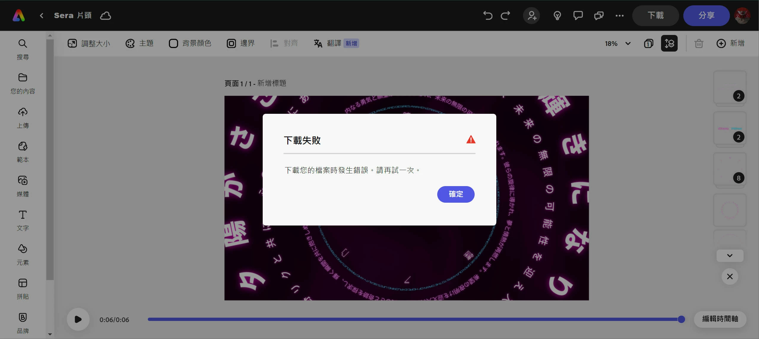759x339 pixels.
Task: Click the Share (分享) button
Action: pyautogui.click(x=706, y=15)
